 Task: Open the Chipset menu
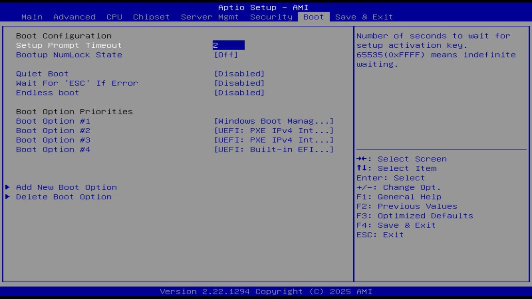[x=151, y=17]
